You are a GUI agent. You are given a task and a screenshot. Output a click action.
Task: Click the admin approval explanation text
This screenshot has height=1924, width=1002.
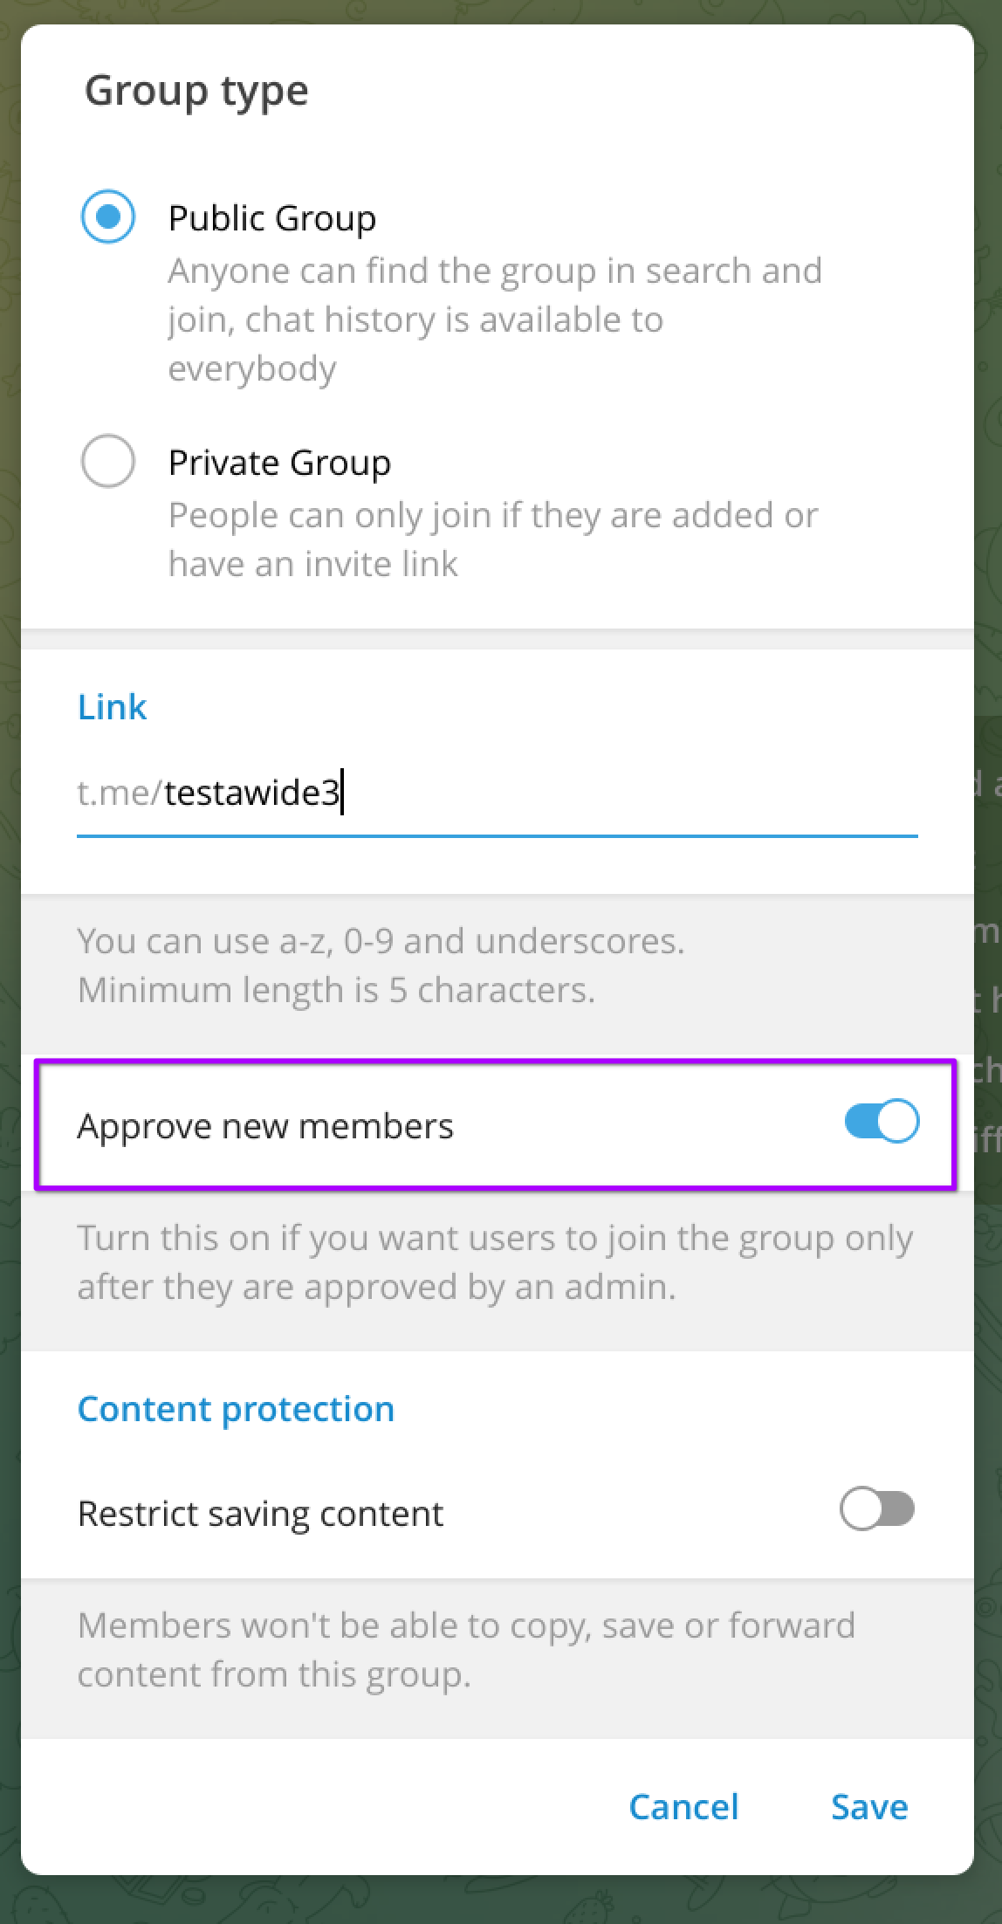(x=495, y=1262)
